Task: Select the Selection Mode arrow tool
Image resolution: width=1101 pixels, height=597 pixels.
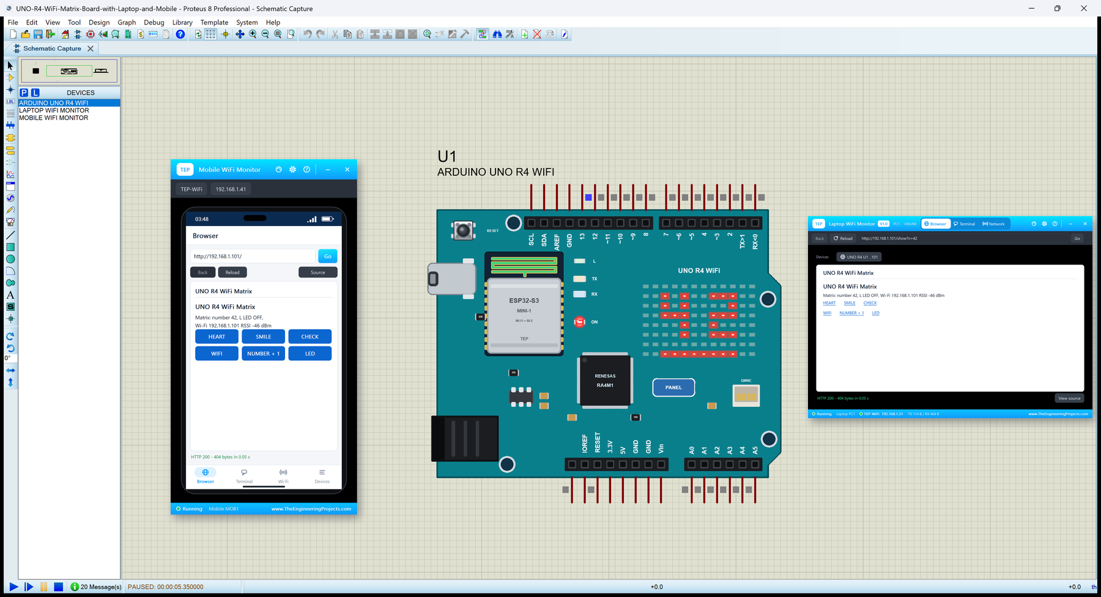Action: (10, 65)
